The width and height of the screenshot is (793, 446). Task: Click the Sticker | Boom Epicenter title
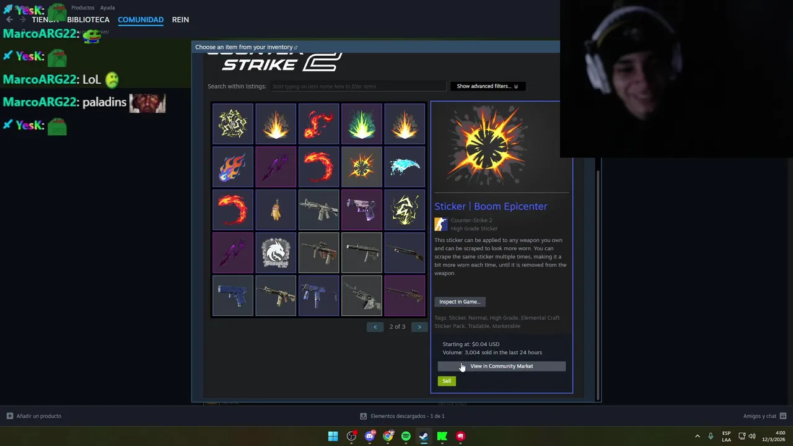tap(491, 206)
